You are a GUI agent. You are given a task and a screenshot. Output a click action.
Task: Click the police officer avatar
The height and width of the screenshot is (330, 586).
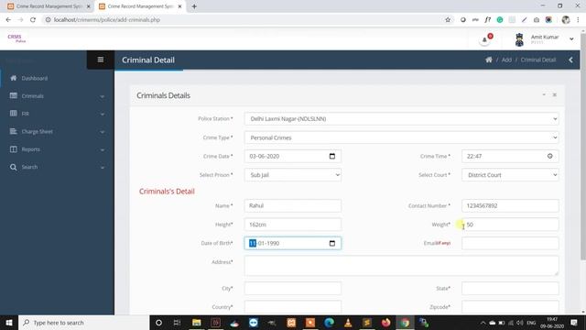(x=519, y=39)
